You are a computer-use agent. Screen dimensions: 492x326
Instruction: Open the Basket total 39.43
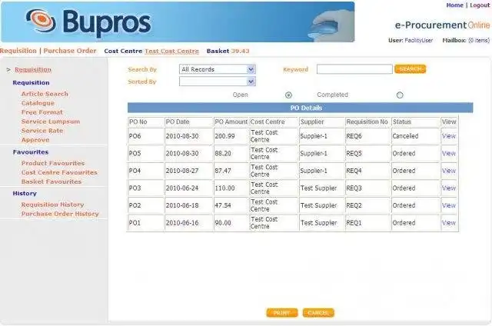click(x=240, y=51)
